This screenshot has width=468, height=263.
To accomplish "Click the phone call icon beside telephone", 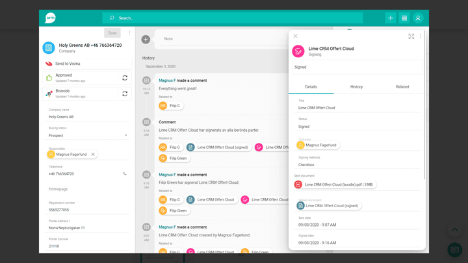I will pos(125,173).
